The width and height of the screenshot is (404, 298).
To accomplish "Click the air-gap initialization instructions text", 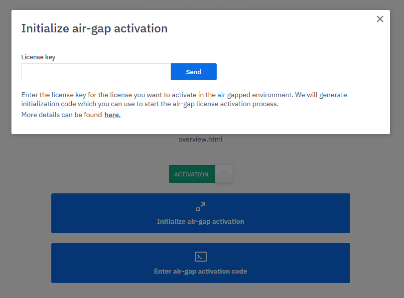I will click(184, 99).
